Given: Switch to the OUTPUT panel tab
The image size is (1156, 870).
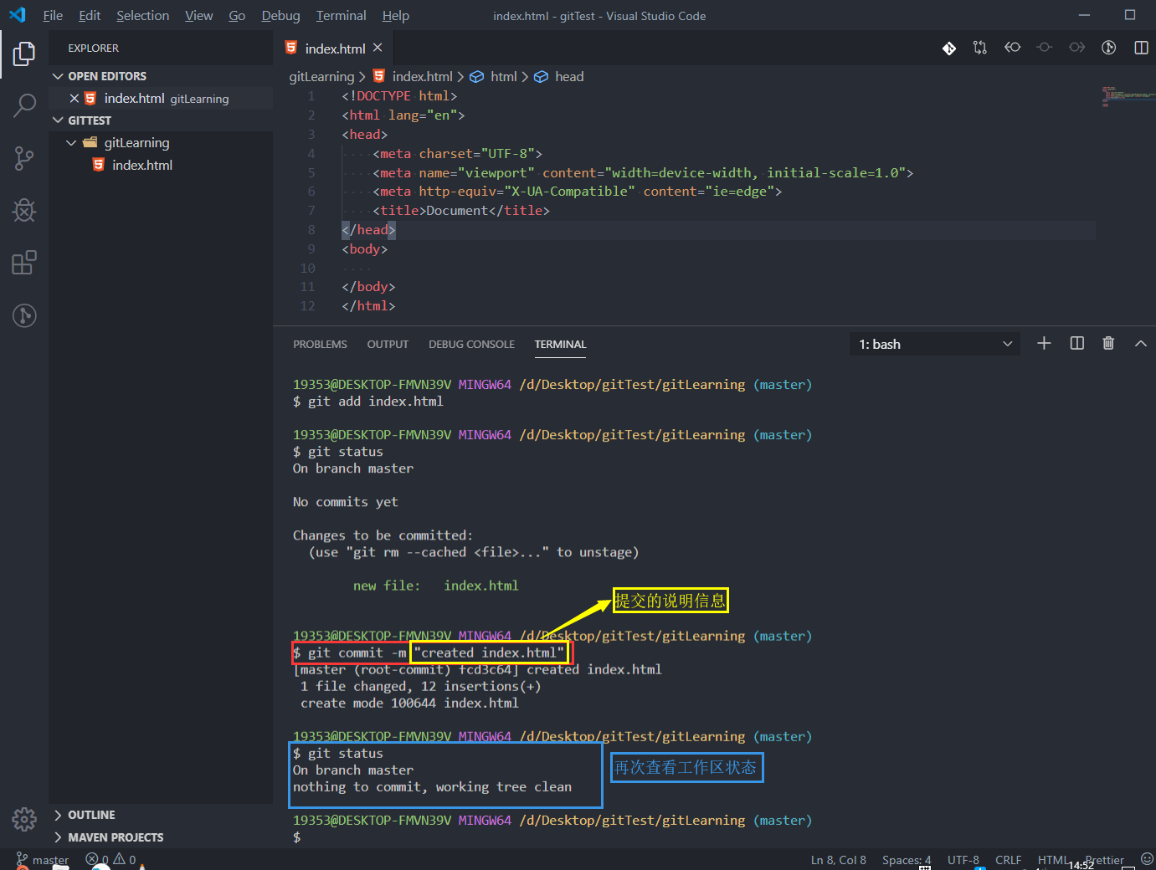Looking at the screenshot, I should click(388, 344).
